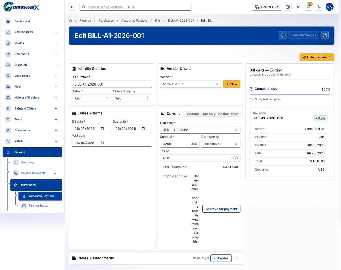
Task: Expand the Relationships sidebar section
Action: click(56, 32)
